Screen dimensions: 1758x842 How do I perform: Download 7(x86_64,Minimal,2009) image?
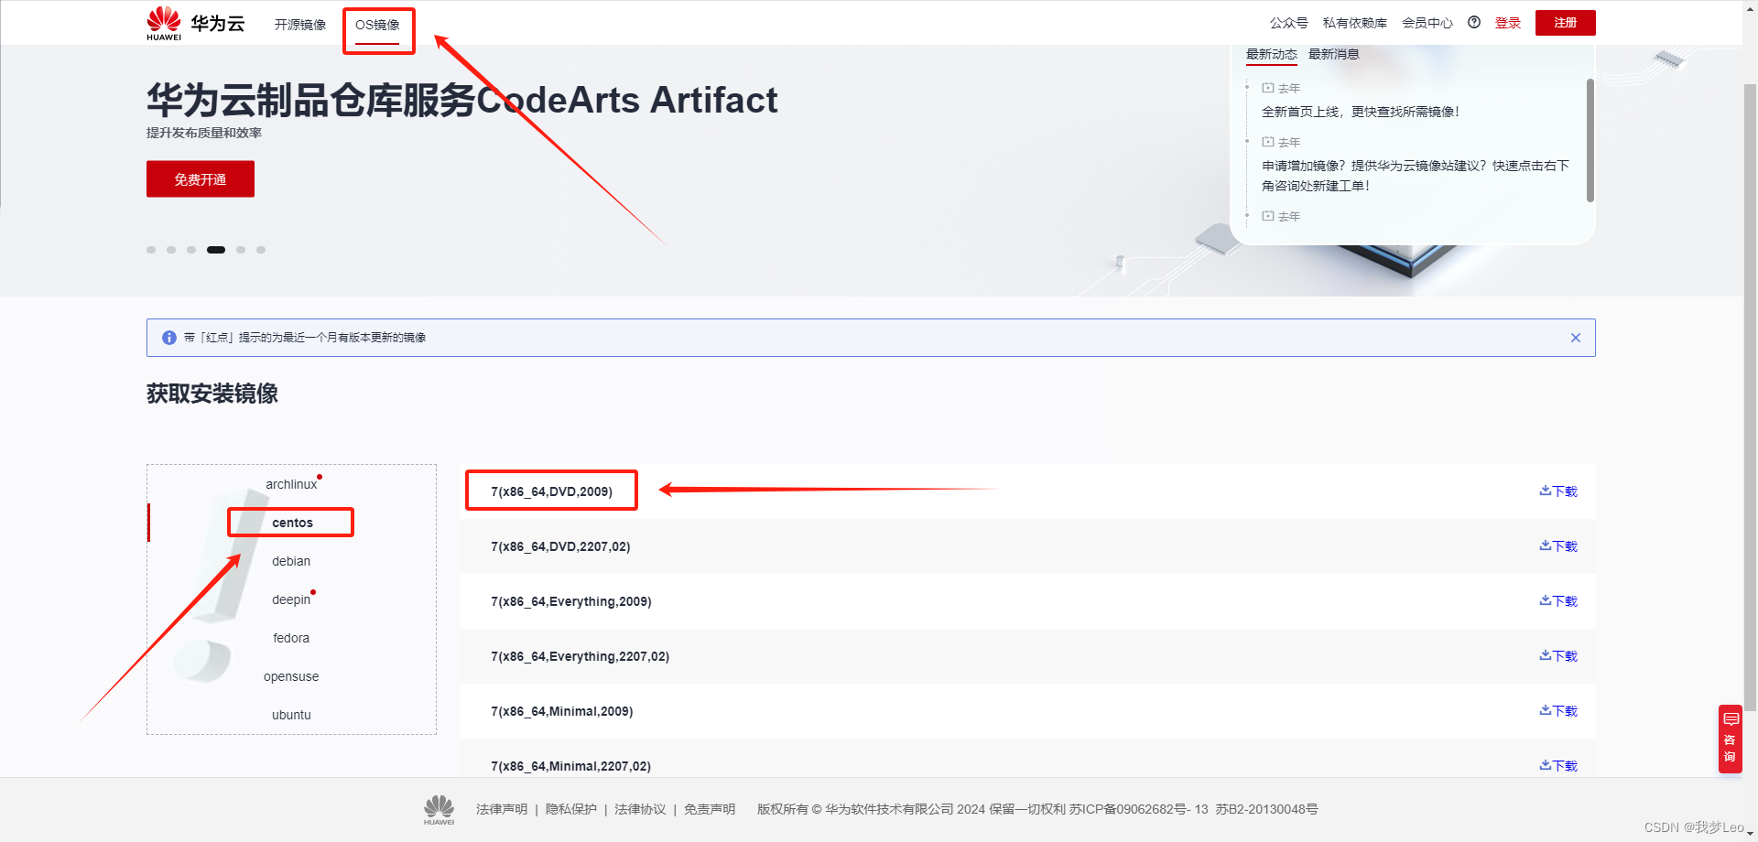coord(1558,711)
